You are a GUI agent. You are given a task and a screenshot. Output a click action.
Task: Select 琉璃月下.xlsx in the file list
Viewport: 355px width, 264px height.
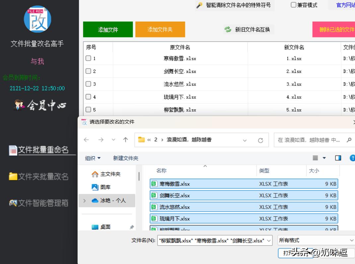[175, 219]
